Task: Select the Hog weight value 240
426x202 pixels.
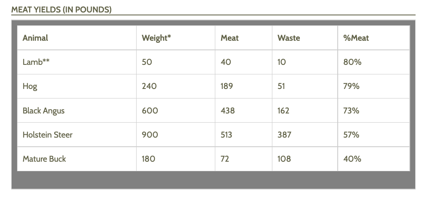Action: point(149,86)
